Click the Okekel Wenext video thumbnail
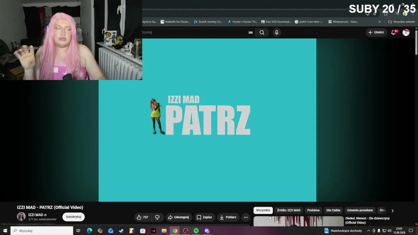The image size is (418, 235). tap(298, 221)
